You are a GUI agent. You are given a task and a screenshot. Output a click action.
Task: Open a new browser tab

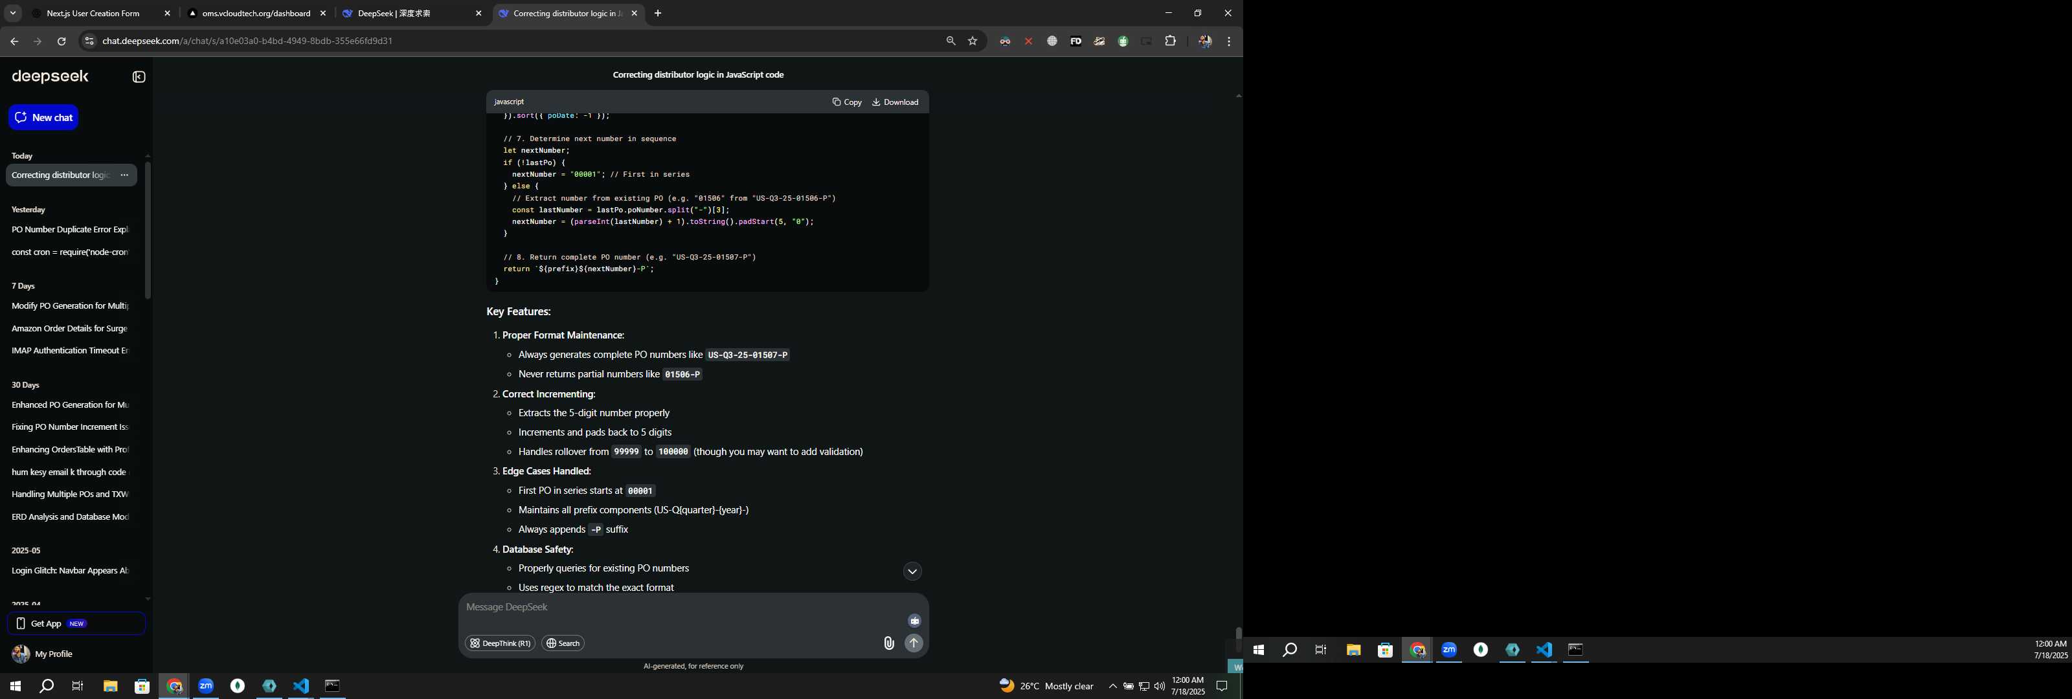658,14
